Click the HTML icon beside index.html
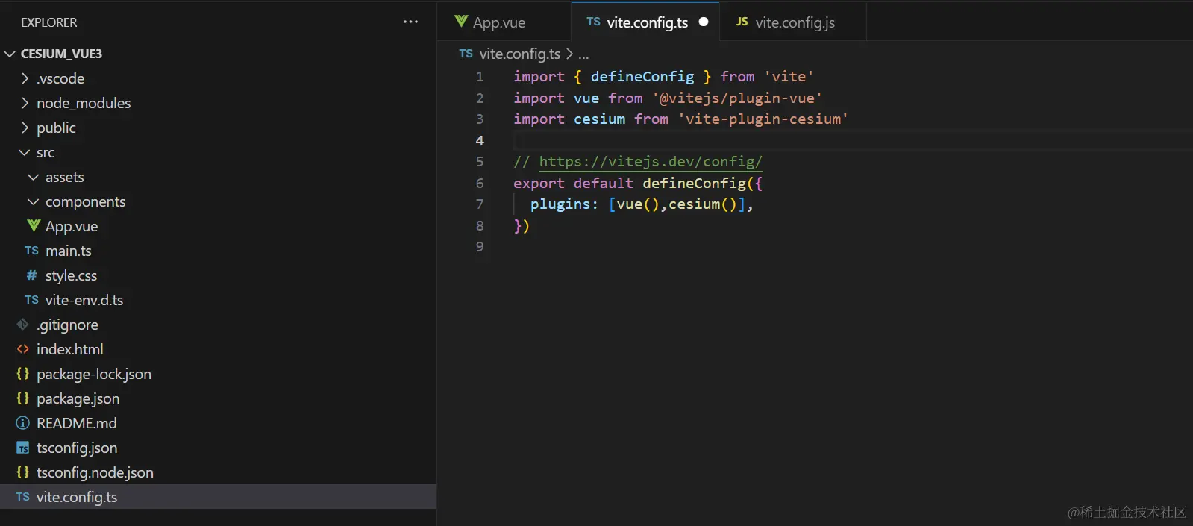1193x526 pixels. (23, 349)
